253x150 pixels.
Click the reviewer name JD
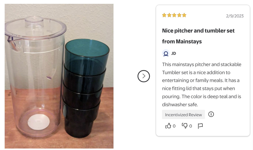tap(174, 53)
